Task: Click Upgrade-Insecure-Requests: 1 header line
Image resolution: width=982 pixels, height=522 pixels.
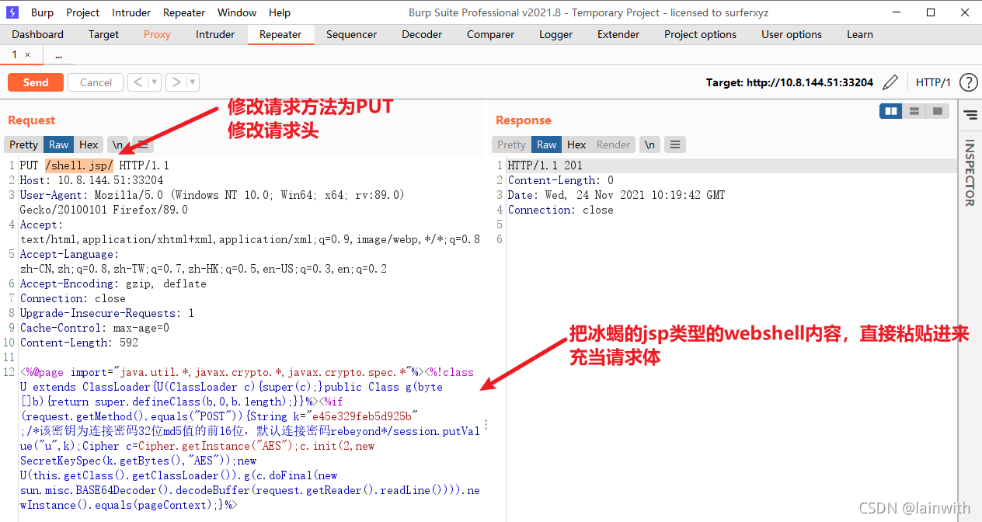Action: click(x=107, y=313)
